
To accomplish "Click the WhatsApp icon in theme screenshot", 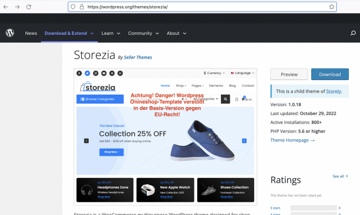I will [120, 73].
